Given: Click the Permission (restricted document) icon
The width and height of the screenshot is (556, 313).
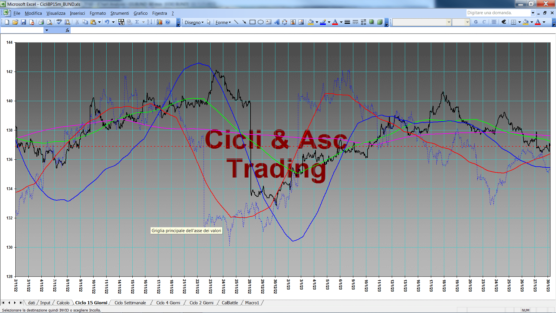Looking at the screenshot, I should pyautogui.click(x=32, y=22).
